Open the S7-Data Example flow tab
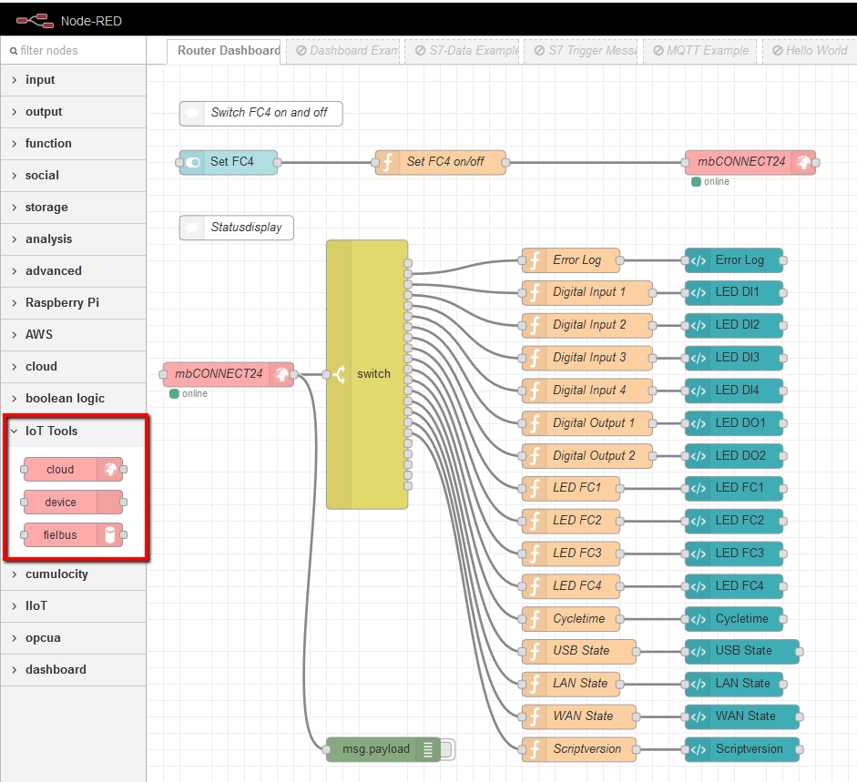The width and height of the screenshot is (857, 782). (x=463, y=51)
